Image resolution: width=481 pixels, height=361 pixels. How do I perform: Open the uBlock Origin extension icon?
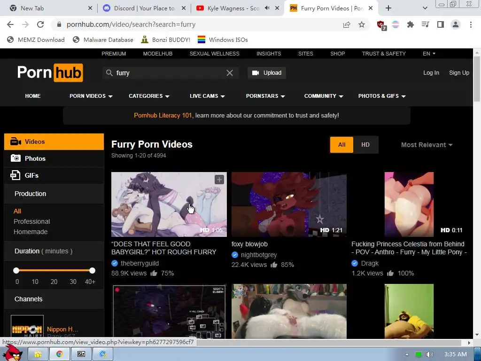pos(381,25)
